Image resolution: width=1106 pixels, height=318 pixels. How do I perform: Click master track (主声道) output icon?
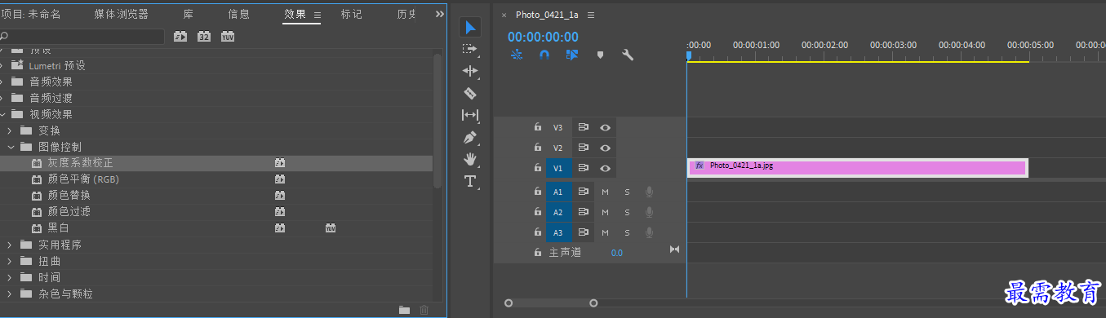pos(674,250)
